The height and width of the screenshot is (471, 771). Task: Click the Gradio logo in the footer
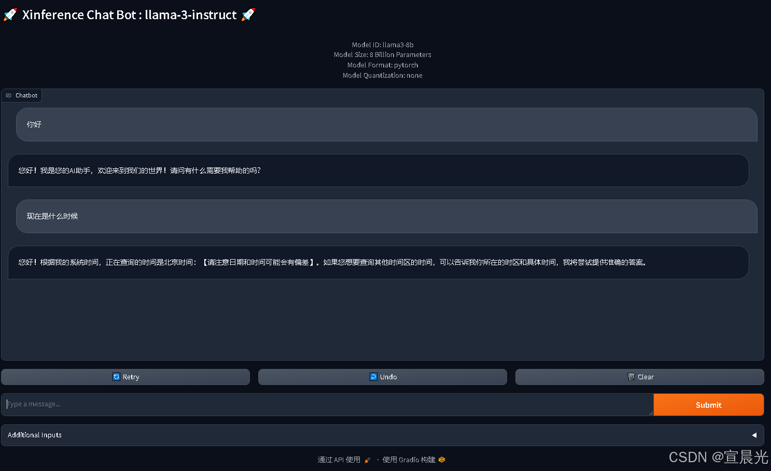pyautogui.click(x=441, y=460)
